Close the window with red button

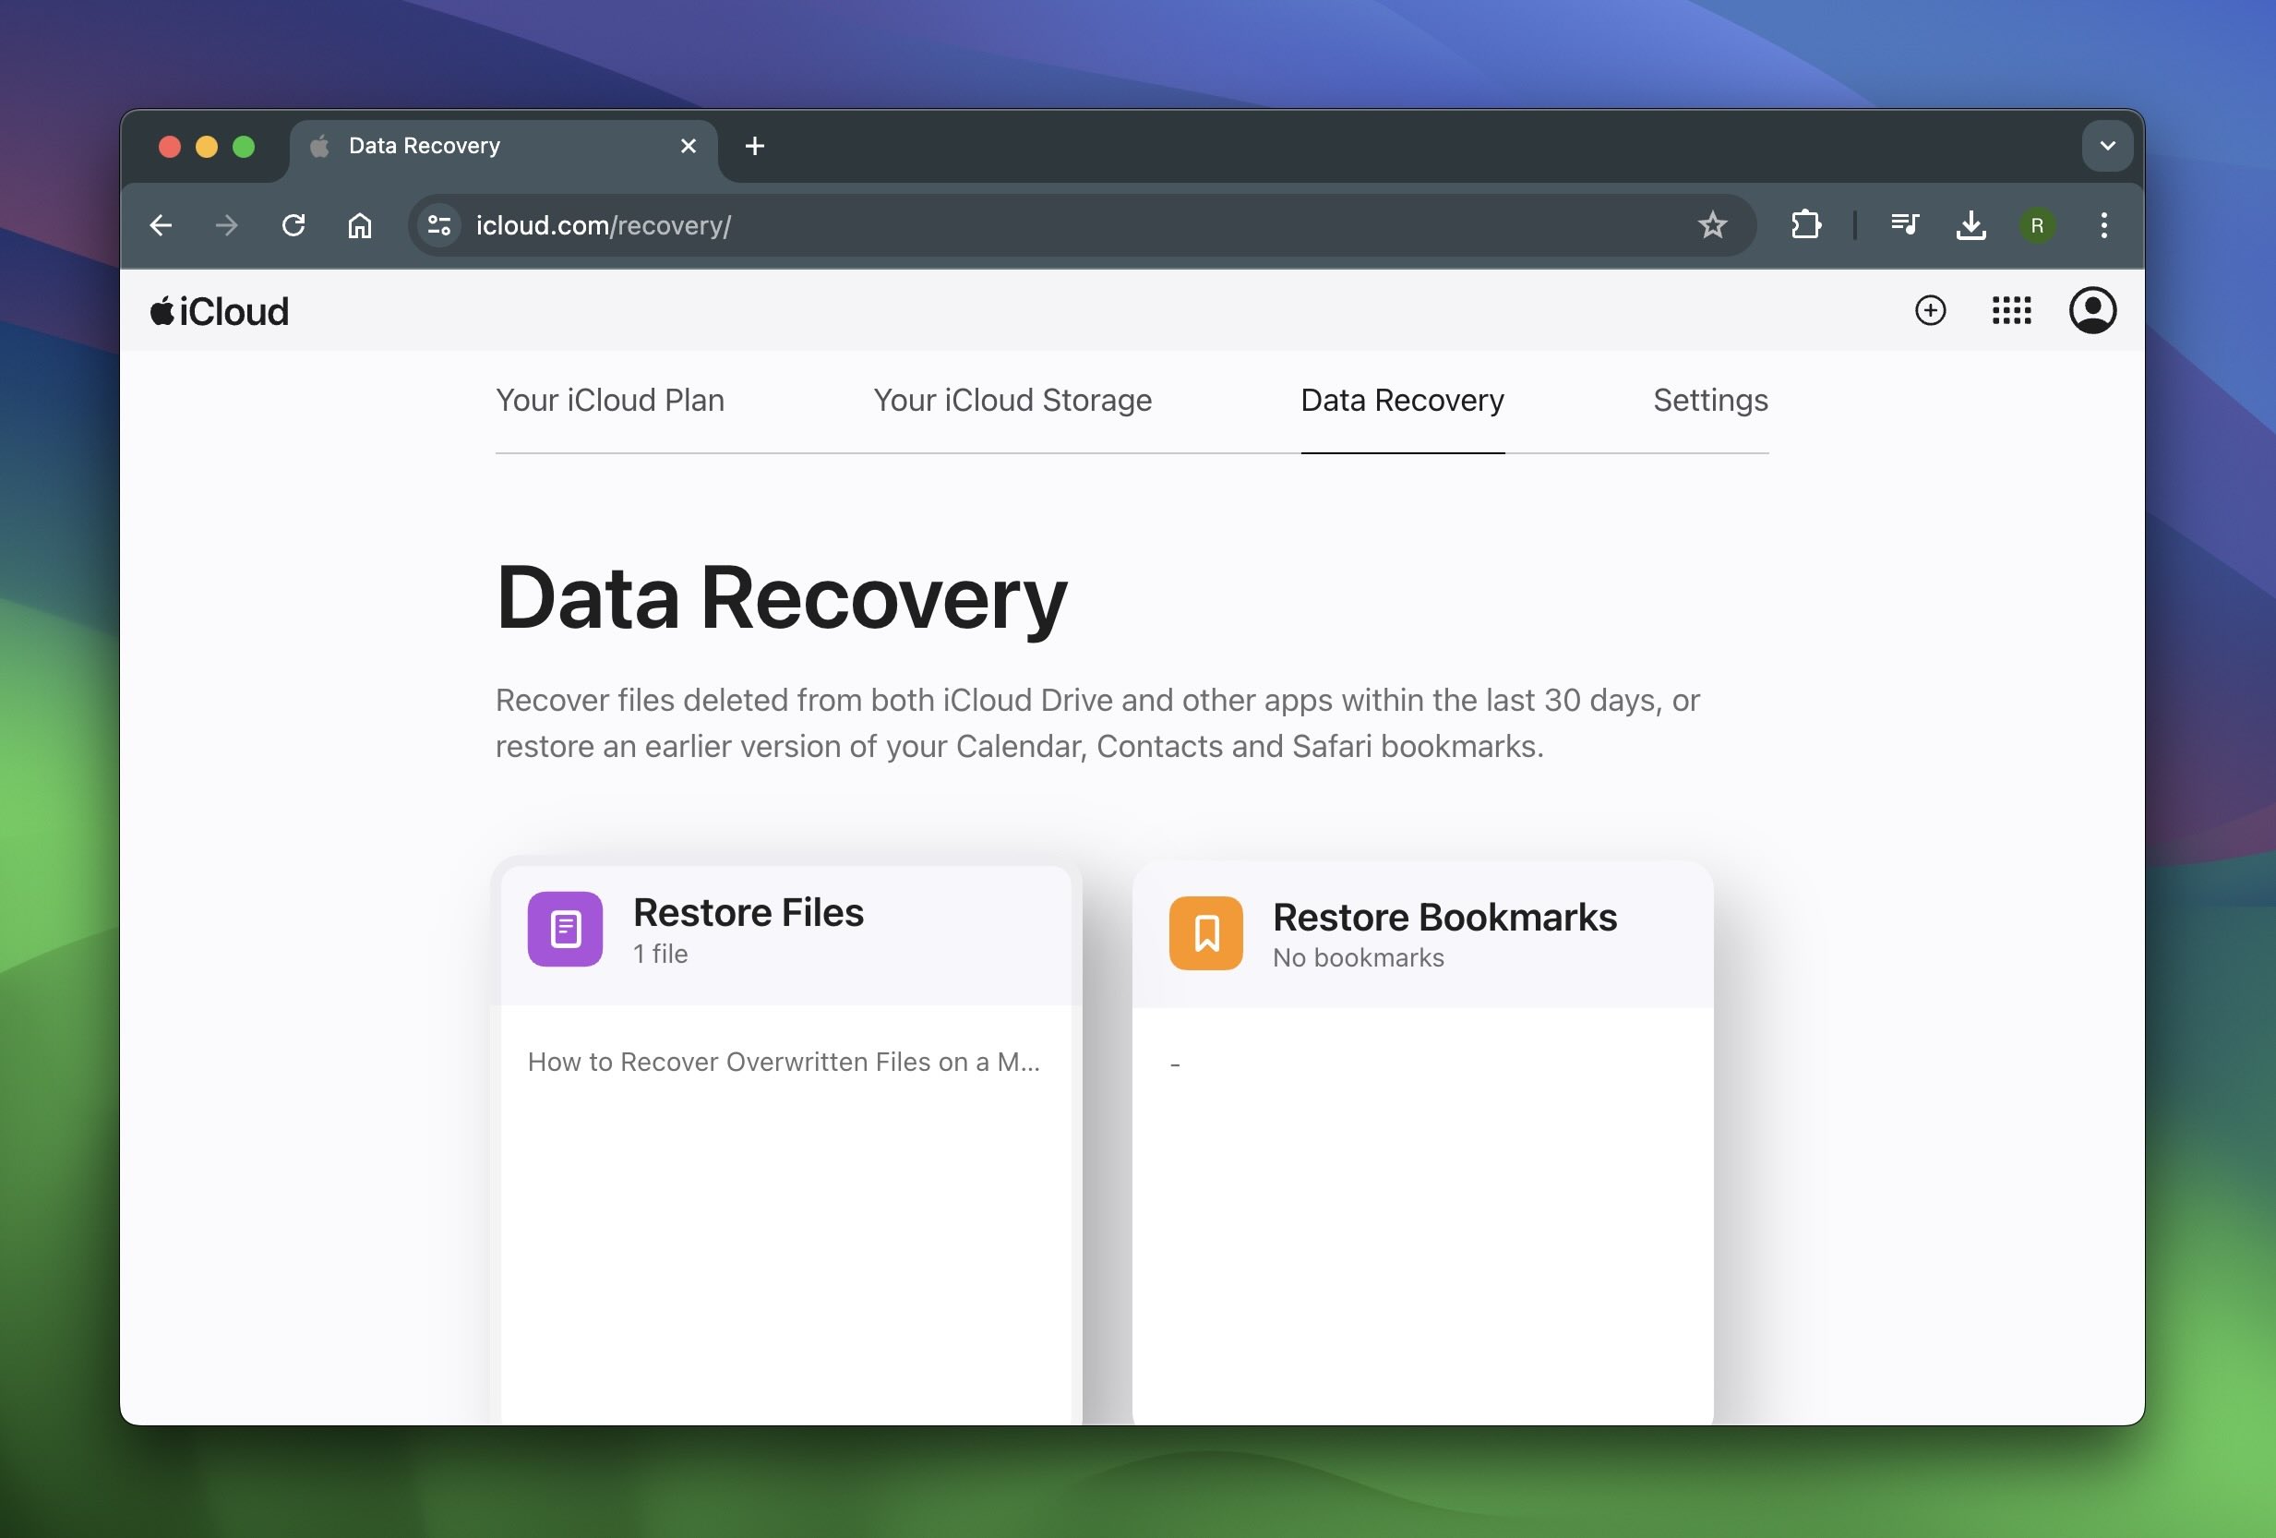tap(170, 146)
